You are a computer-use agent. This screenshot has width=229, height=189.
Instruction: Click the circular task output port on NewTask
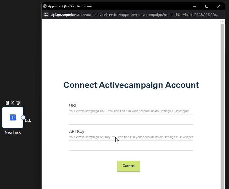[x=23, y=117]
